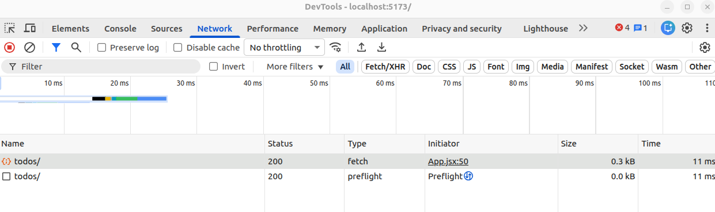
Task: Clear the network log
Action: [29, 48]
